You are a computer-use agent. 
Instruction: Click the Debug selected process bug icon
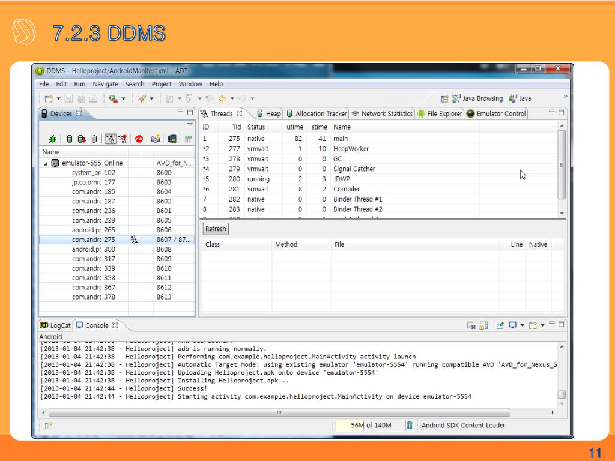[x=53, y=139]
